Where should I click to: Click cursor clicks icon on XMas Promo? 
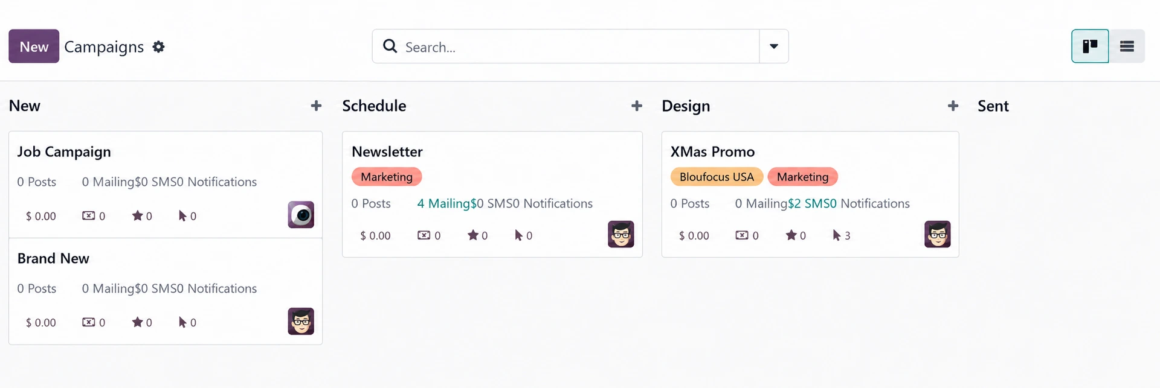837,235
